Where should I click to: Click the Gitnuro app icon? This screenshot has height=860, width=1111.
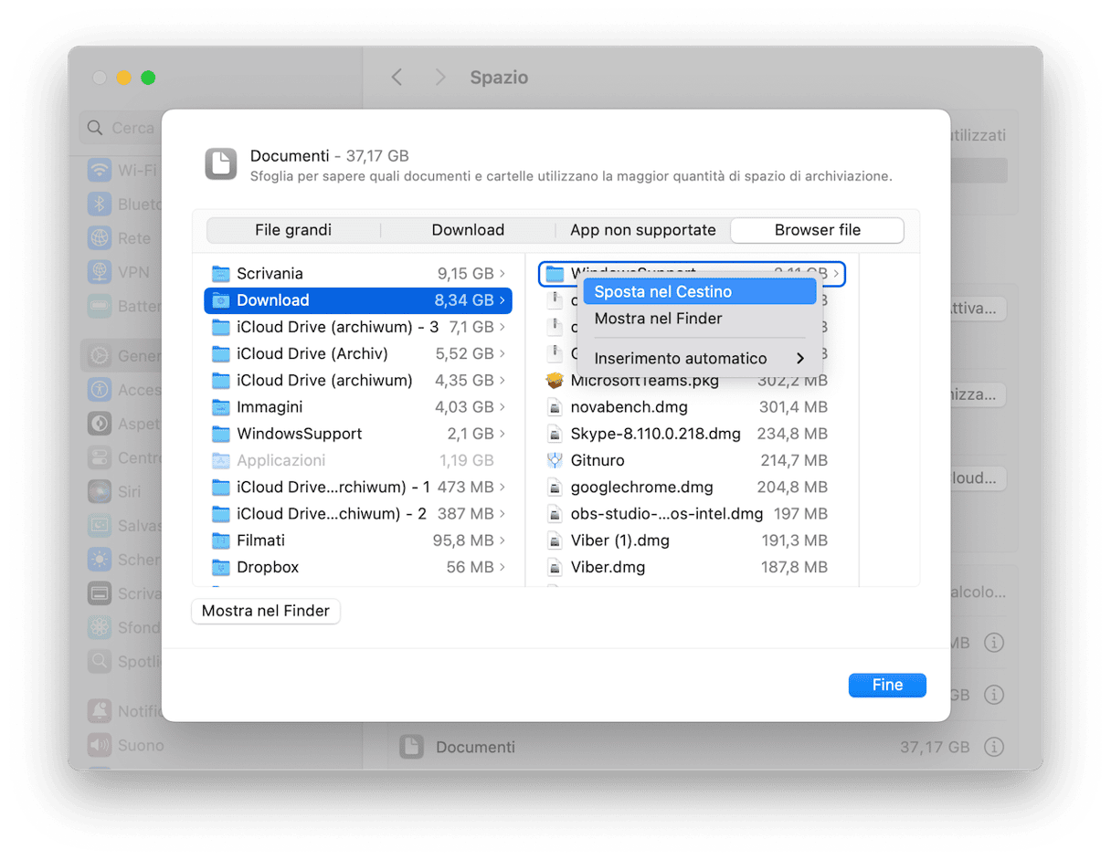pos(554,461)
